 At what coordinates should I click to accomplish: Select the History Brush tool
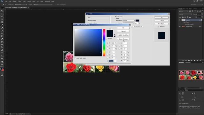[x=2, y=36]
